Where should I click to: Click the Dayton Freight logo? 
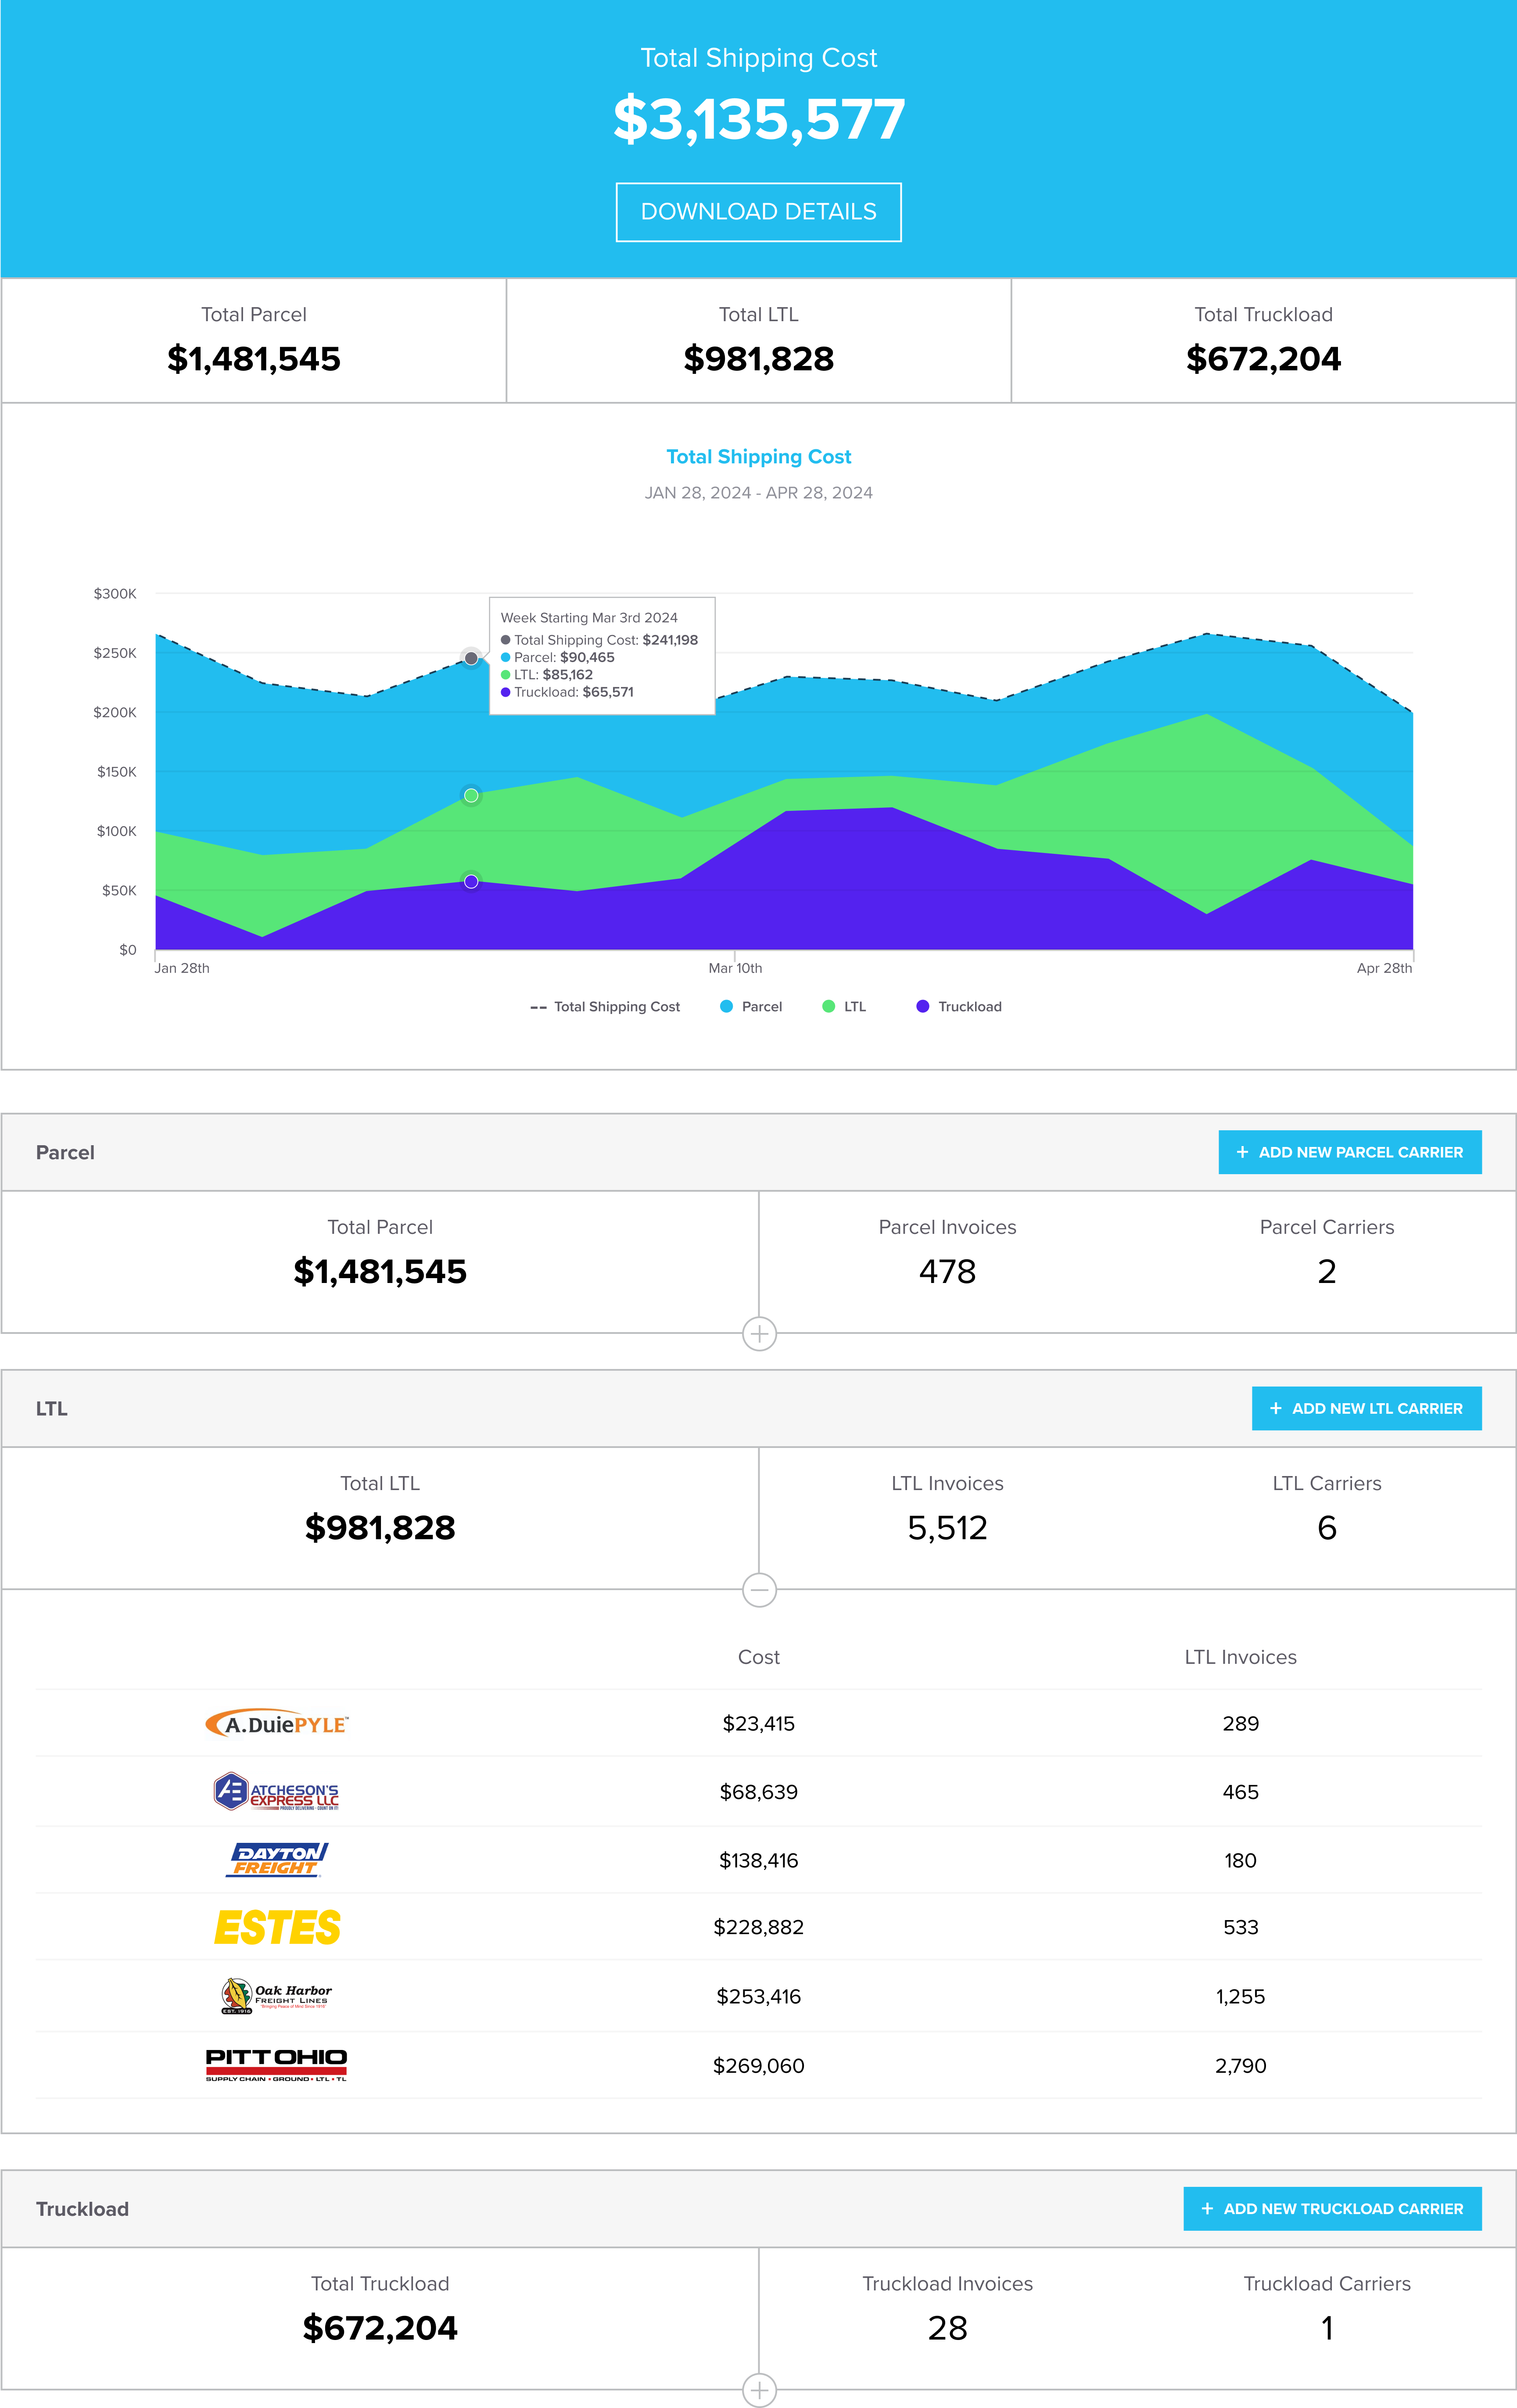(277, 1859)
